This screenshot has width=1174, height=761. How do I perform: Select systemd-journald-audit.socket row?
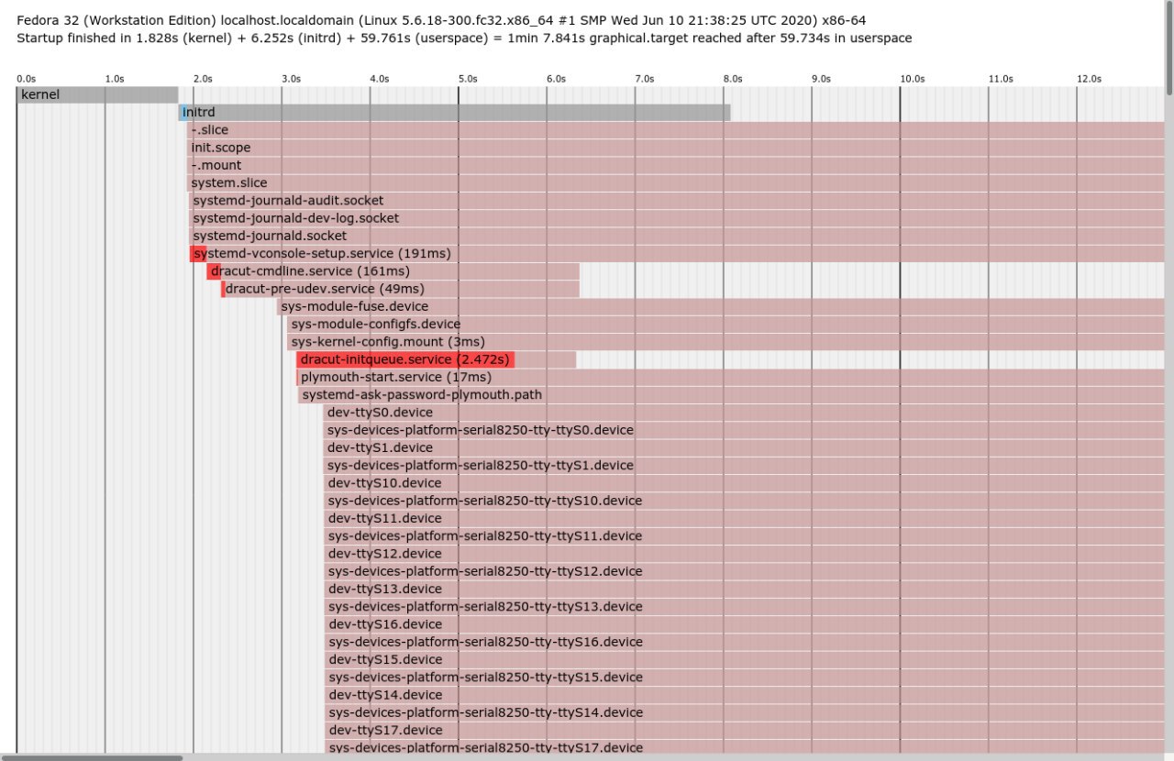click(677, 200)
